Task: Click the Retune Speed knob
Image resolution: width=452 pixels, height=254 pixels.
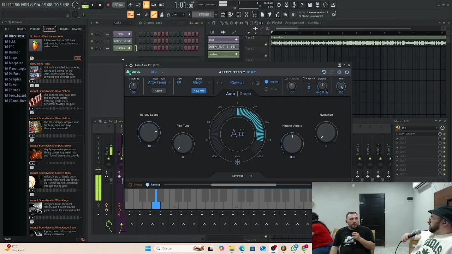Action: pos(149,133)
